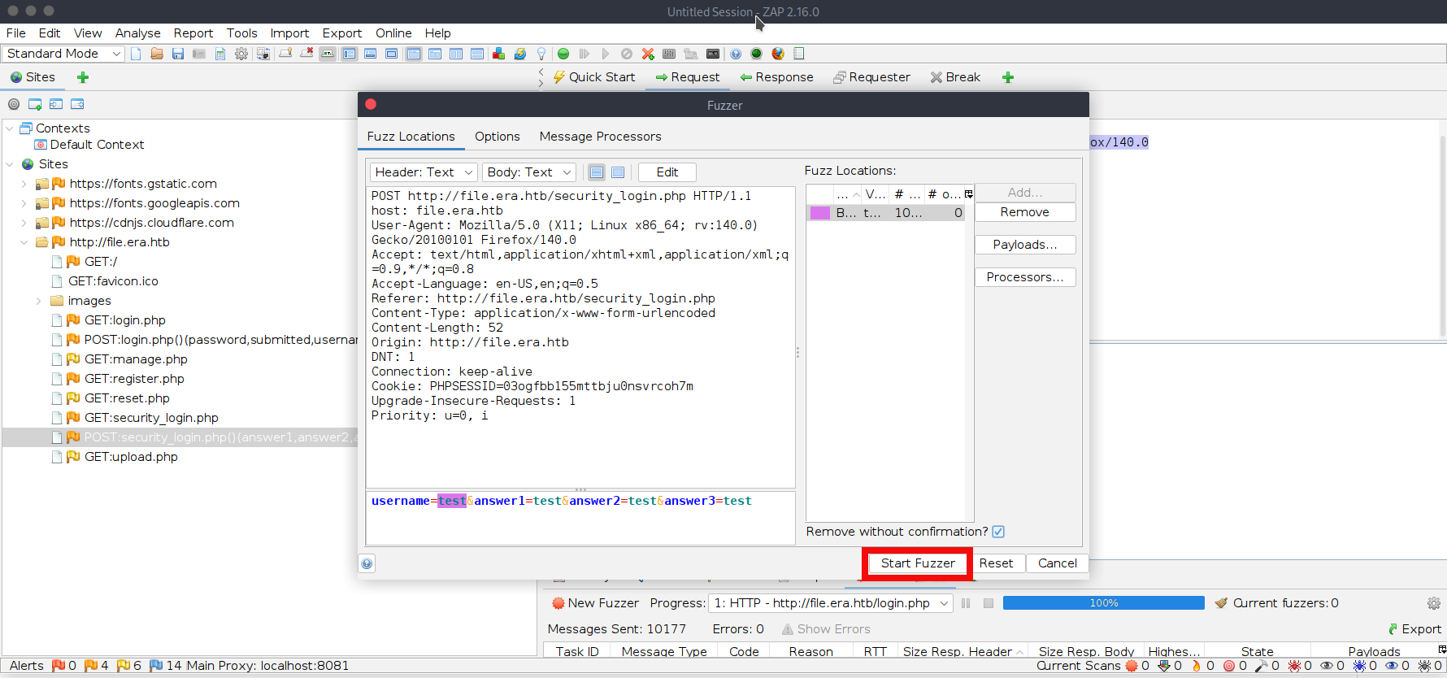1447x678 pixels.
Task: Toggle Remove without confirmation checkbox
Action: [998, 532]
